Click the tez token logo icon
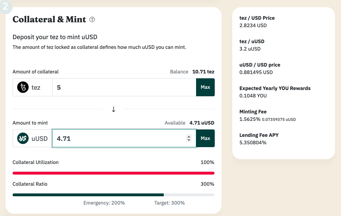341x216 pixels. tap(23, 87)
